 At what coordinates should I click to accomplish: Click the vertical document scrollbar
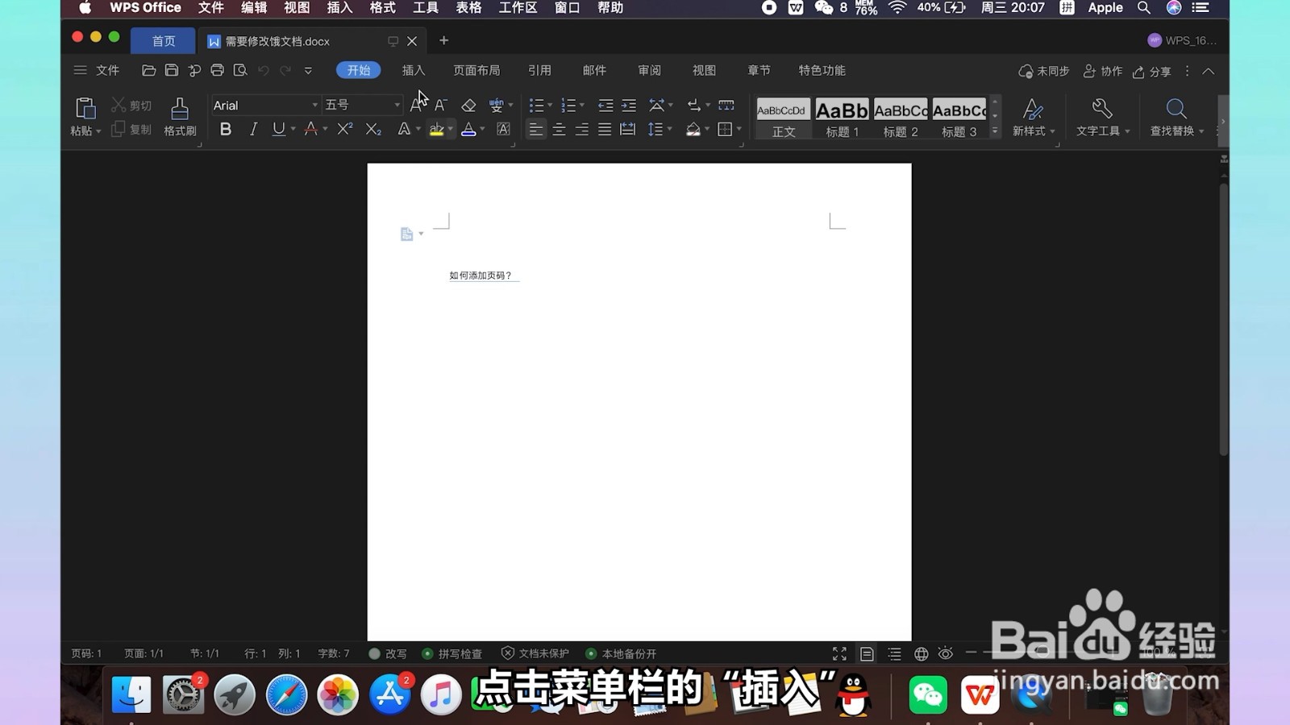click(x=1223, y=319)
